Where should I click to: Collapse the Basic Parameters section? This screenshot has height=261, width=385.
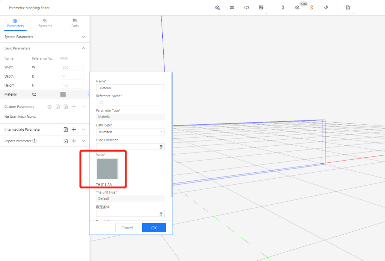pos(83,48)
